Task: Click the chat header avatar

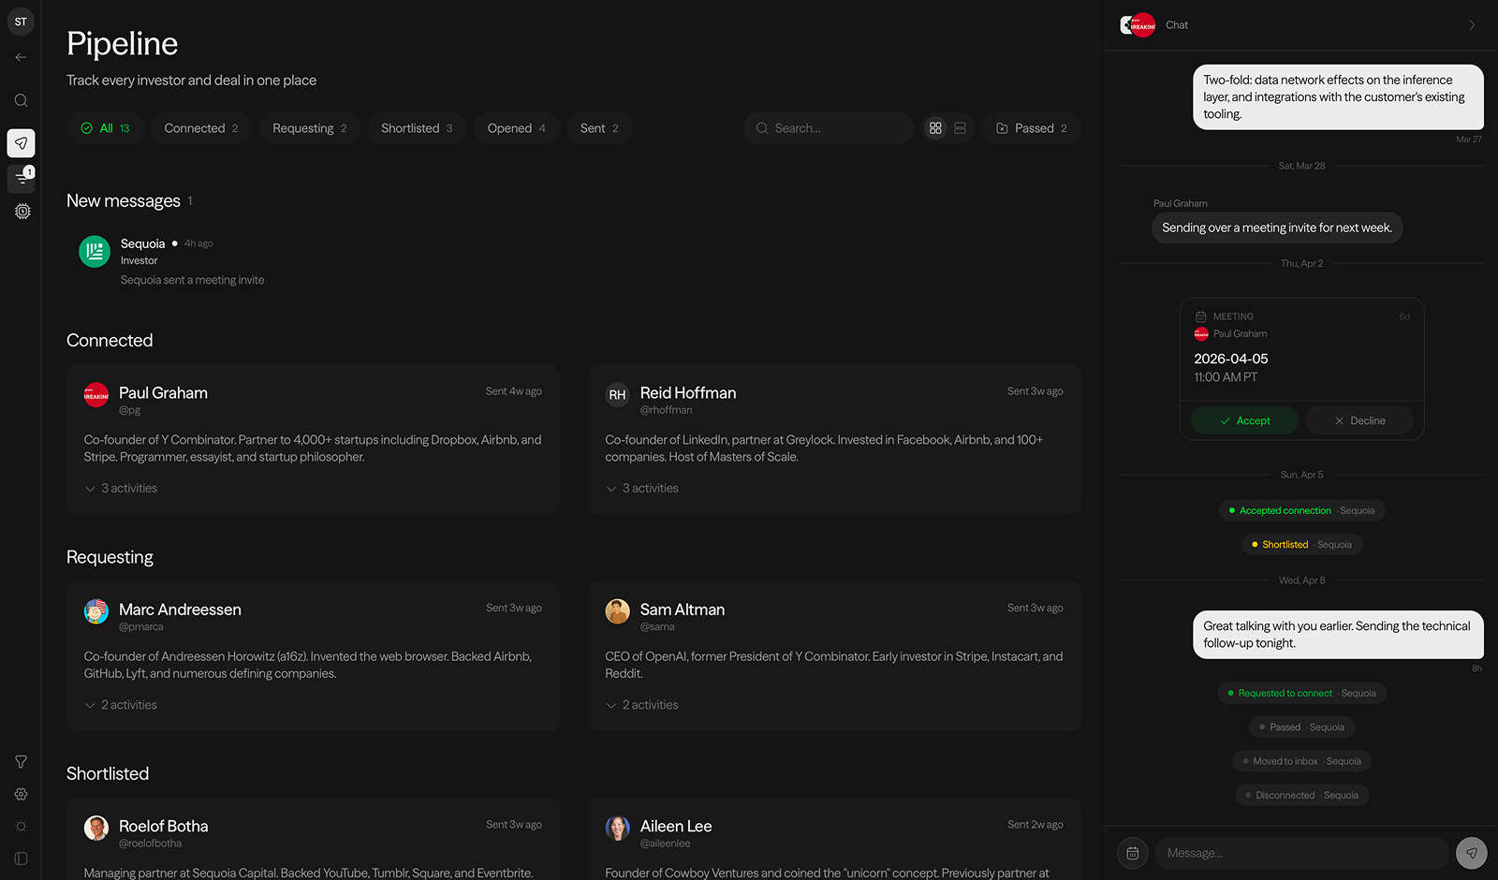Action: click(1138, 25)
